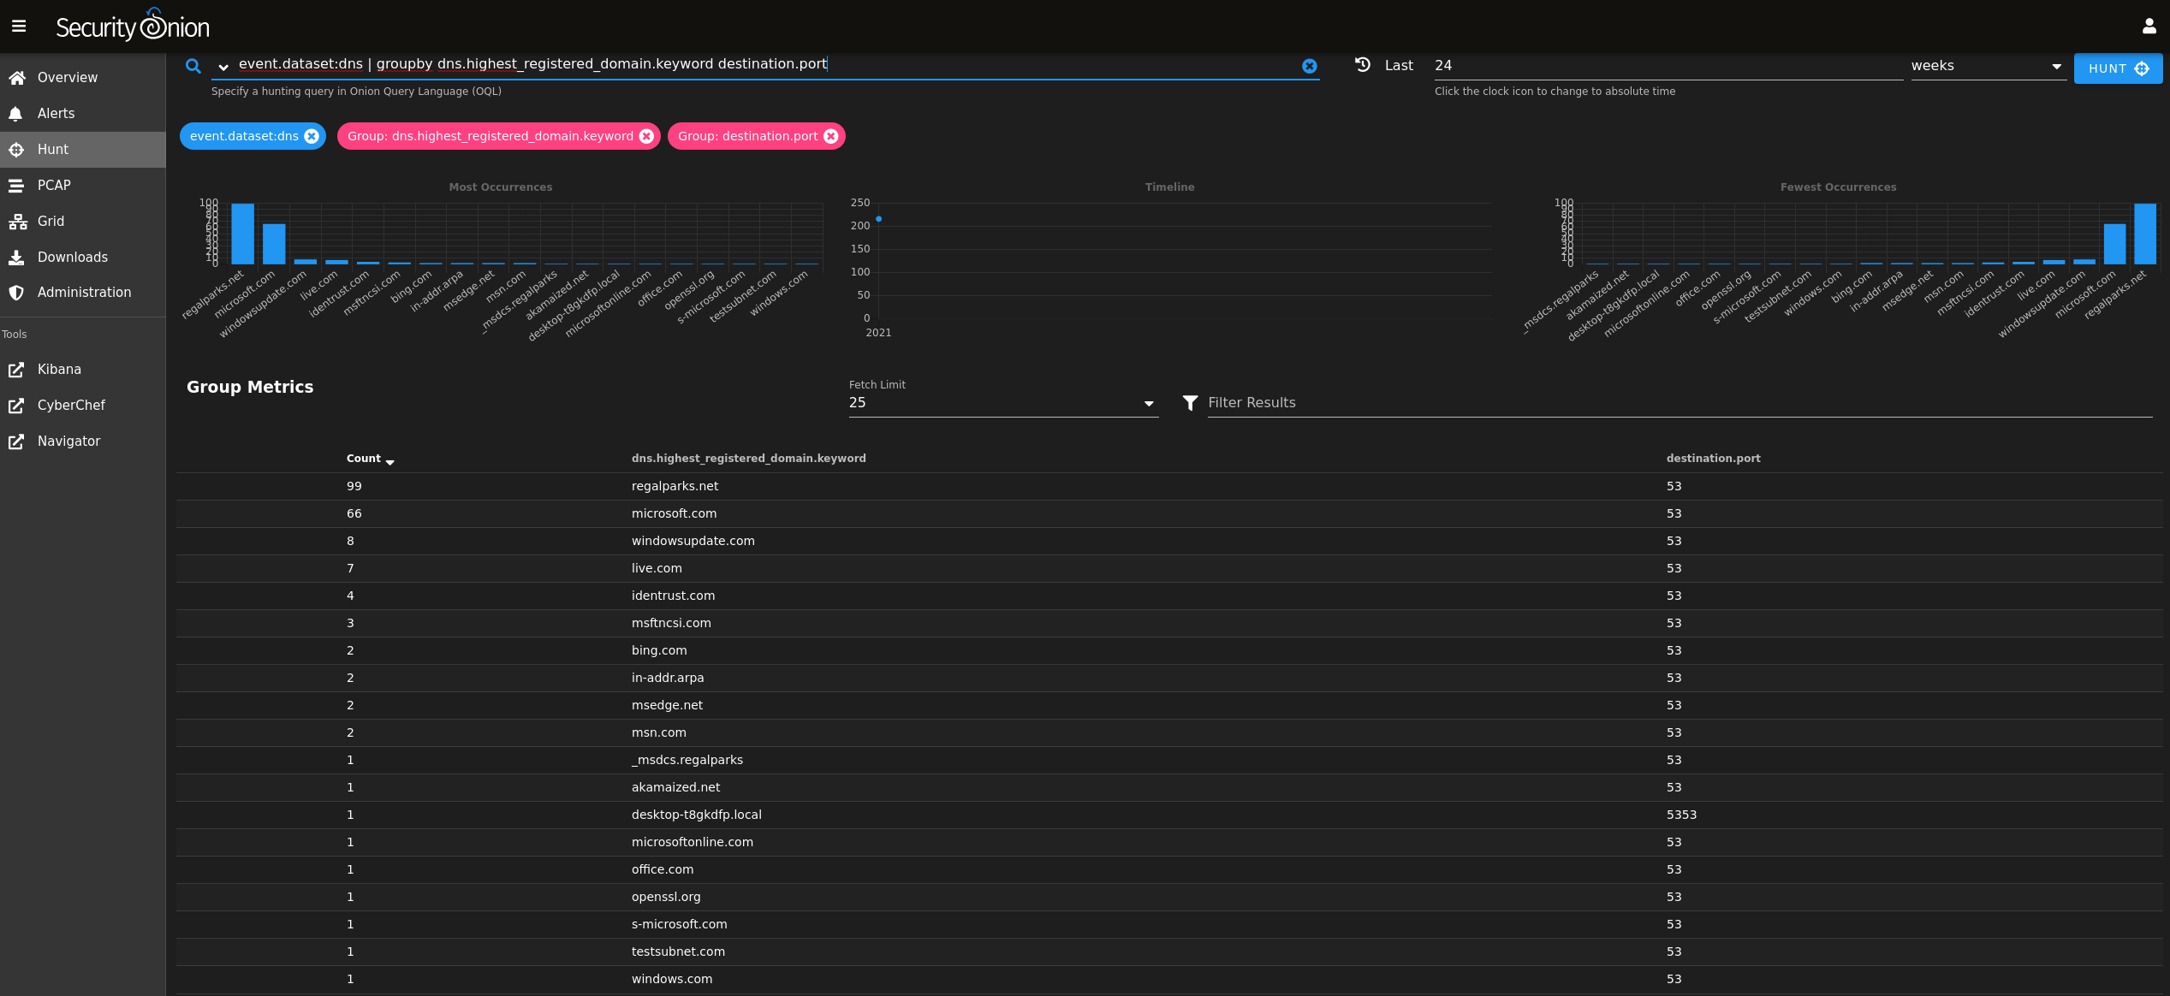The height and width of the screenshot is (996, 2170).
Task: Click the regalparks.net bar in Most Occurrences
Action: 243,234
